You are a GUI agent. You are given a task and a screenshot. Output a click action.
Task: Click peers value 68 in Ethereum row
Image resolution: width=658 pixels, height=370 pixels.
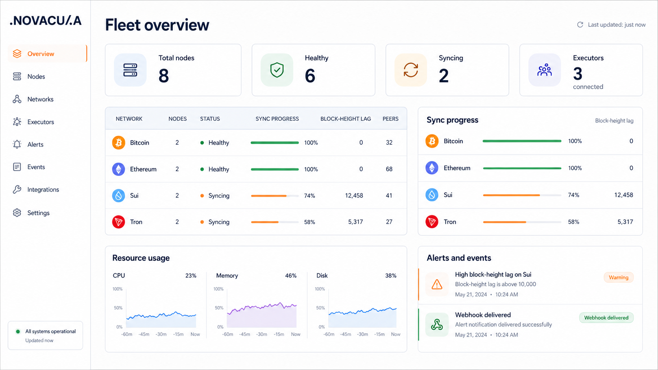389,169
